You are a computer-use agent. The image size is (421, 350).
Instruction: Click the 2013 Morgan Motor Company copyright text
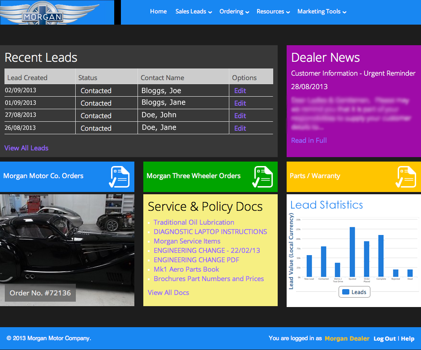pyautogui.click(x=49, y=338)
